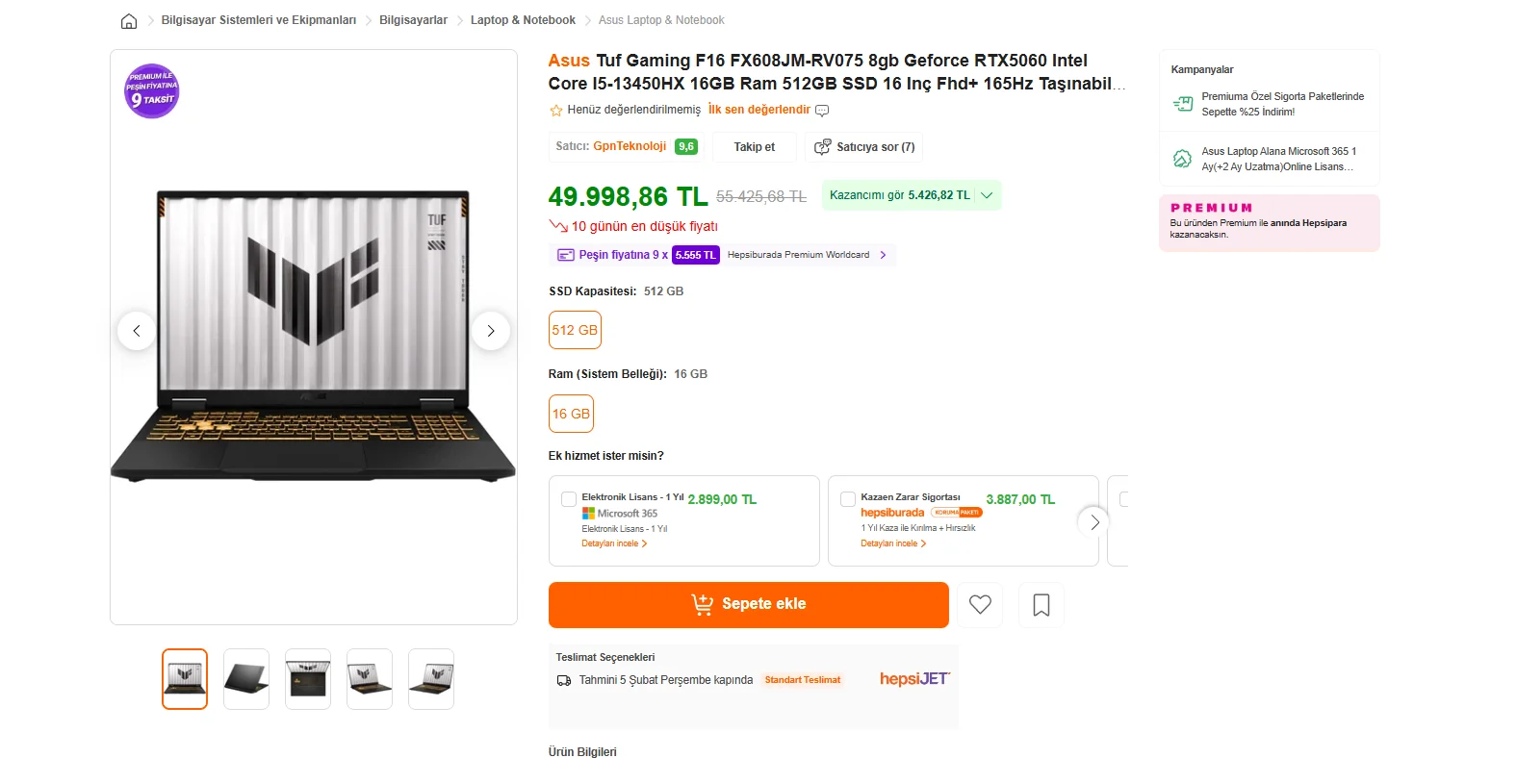Open Laptop & Notebook breadcrumb category
Screen dimensions: 1517x758
pyautogui.click(x=523, y=20)
